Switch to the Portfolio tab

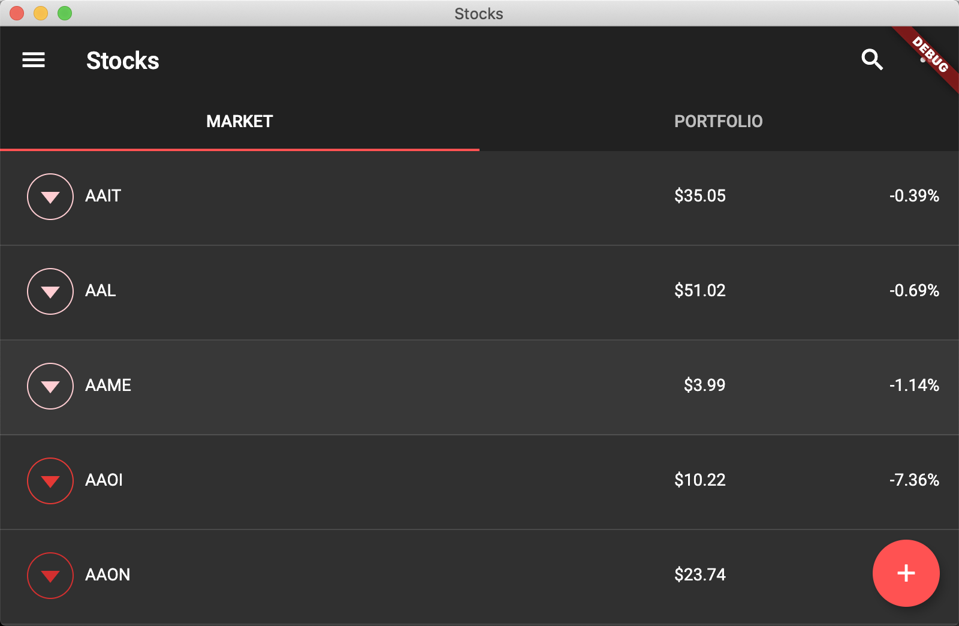718,122
